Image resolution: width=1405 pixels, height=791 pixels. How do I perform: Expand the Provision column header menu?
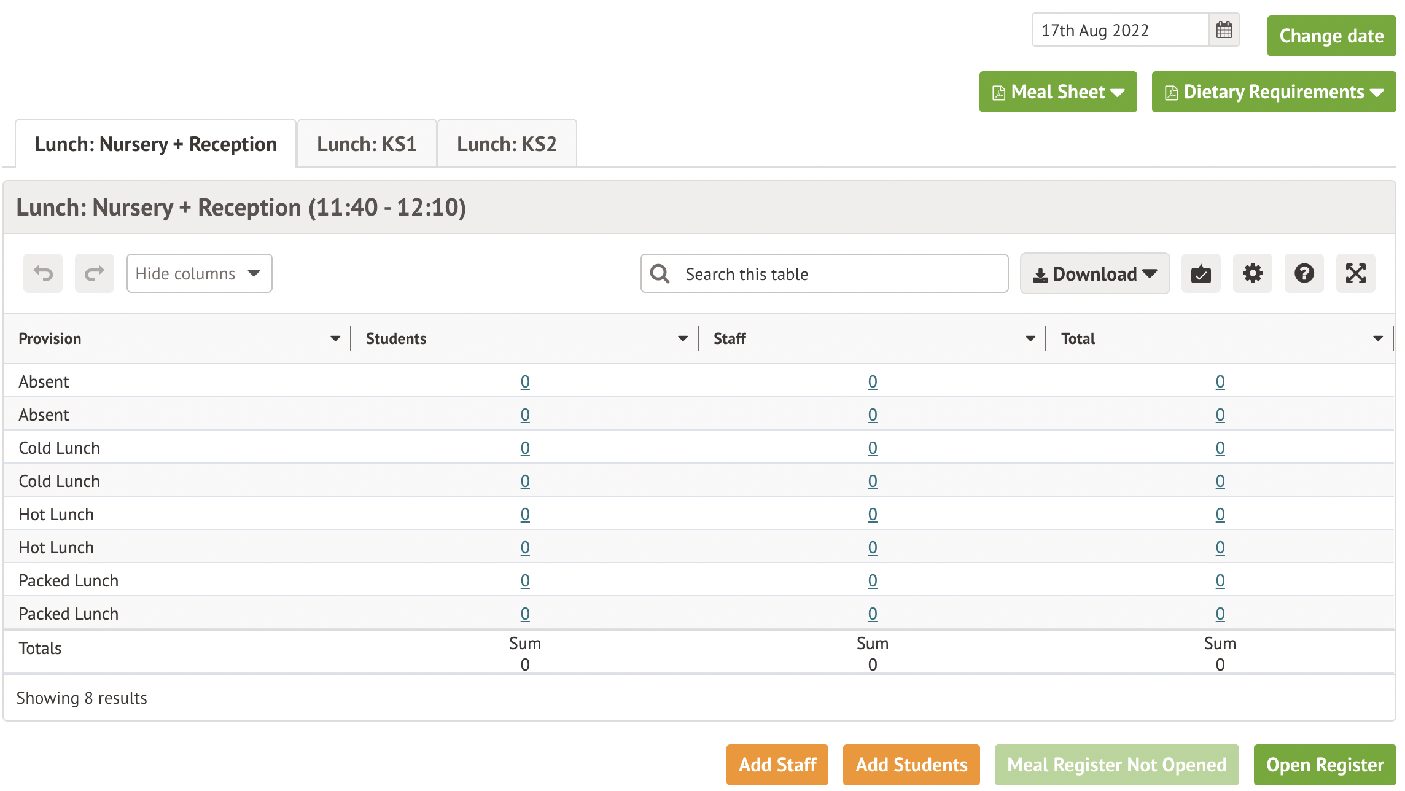[335, 338]
